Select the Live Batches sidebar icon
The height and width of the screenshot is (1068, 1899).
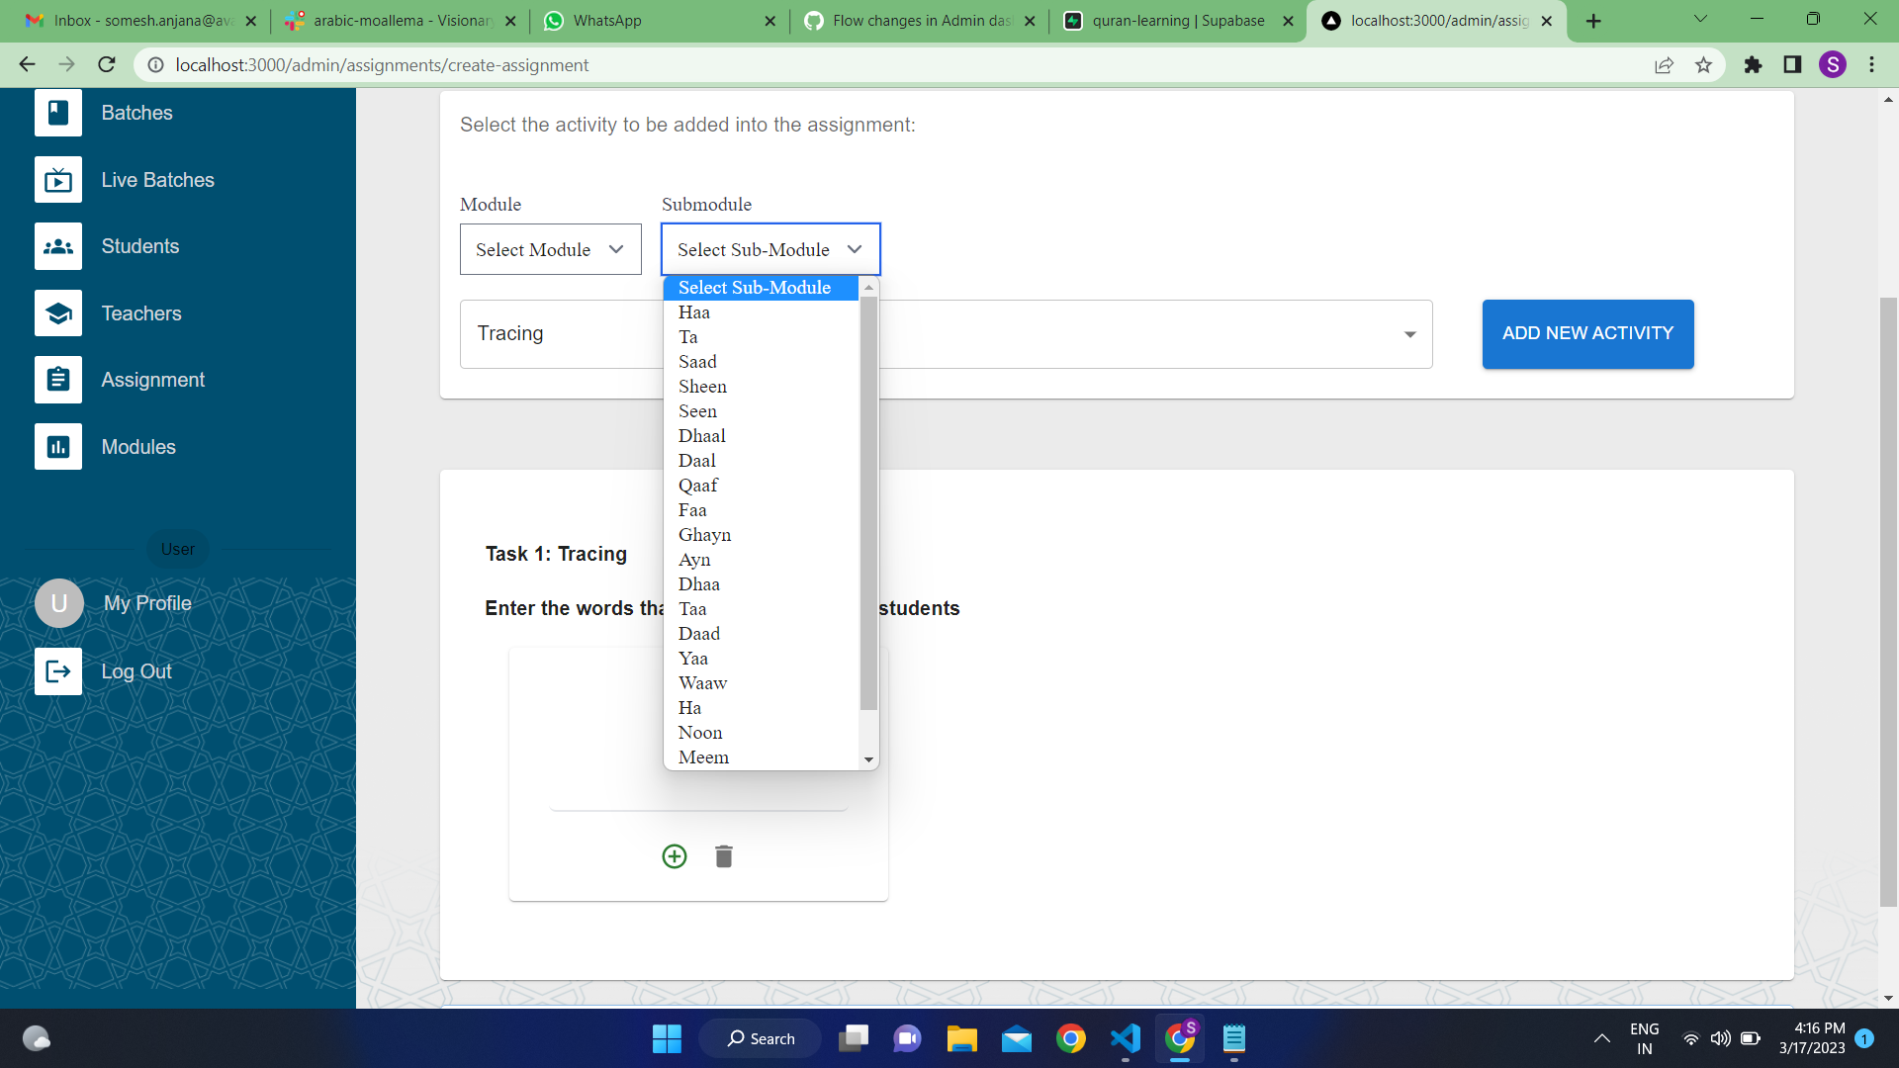(x=58, y=180)
